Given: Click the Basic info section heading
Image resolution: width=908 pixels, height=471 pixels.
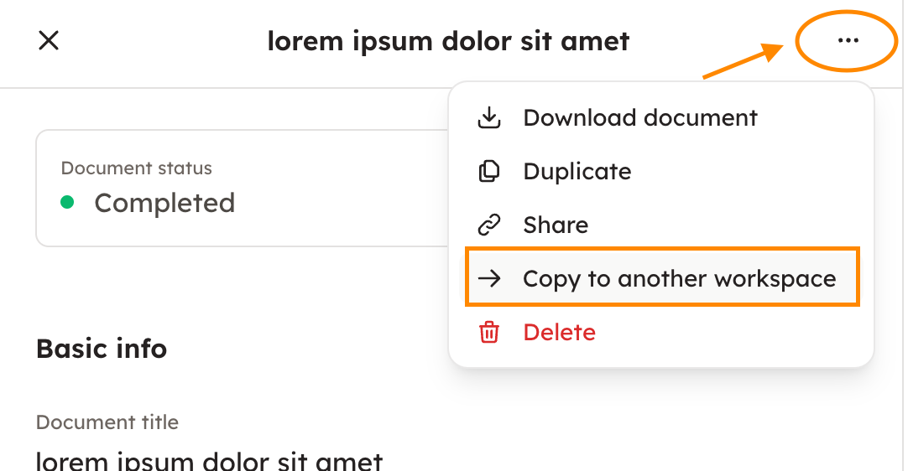Looking at the screenshot, I should pos(102,349).
